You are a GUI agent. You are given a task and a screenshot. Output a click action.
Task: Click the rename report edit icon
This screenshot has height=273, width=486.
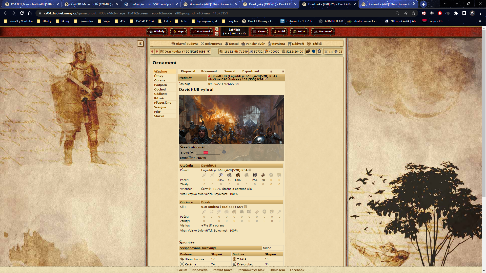click(x=266, y=79)
